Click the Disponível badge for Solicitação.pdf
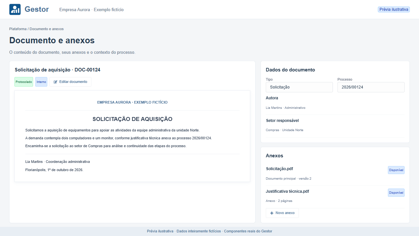Viewport: 419px width, 236px height. pyautogui.click(x=396, y=170)
